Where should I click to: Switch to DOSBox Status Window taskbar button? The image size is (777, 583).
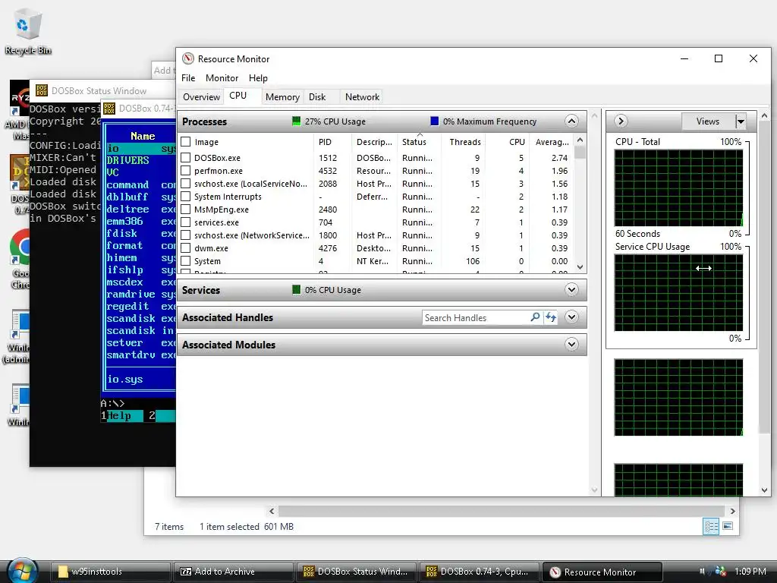click(357, 572)
